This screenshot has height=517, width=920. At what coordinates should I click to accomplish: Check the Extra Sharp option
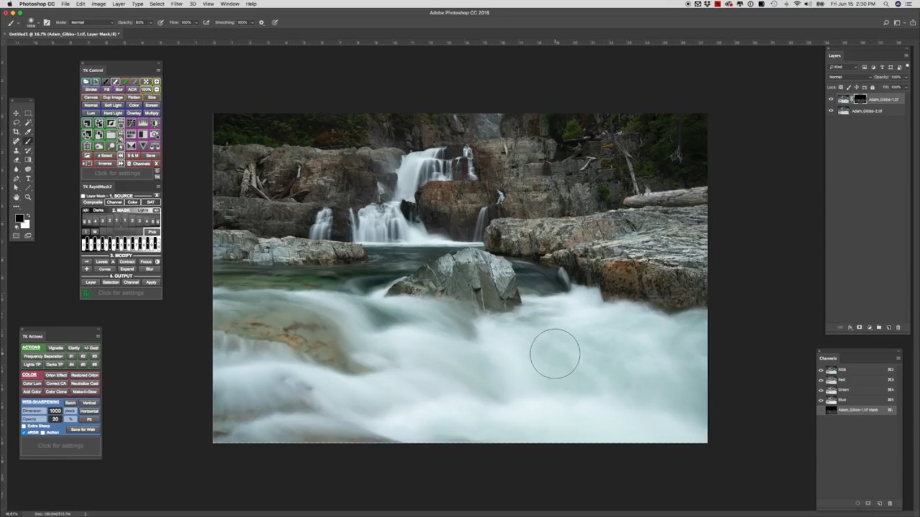pyautogui.click(x=25, y=426)
